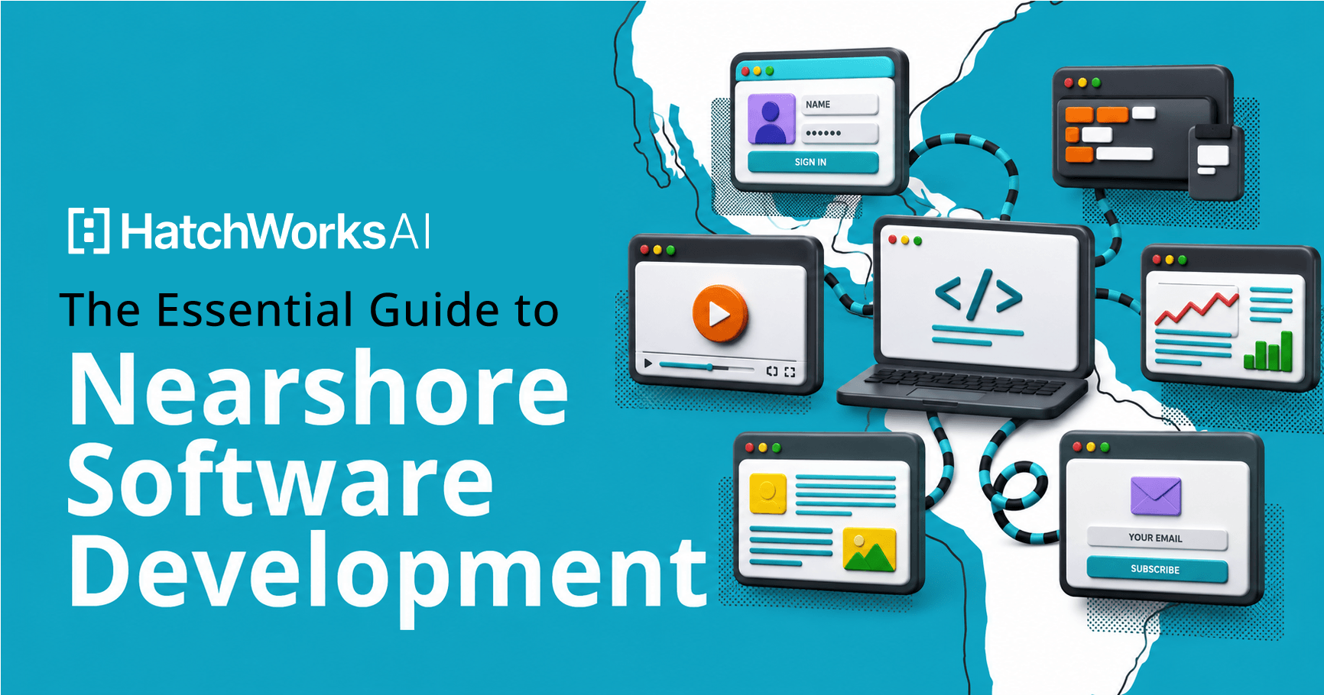The image size is (1324, 695).
Task: Click the password dots field
Action: point(839,134)
